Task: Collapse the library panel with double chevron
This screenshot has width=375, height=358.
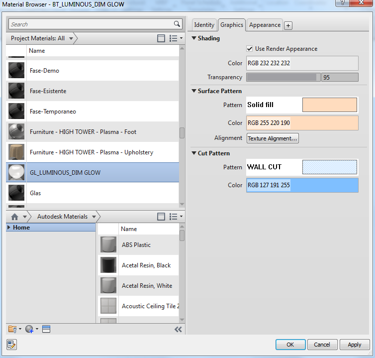Action: [178, 329]
